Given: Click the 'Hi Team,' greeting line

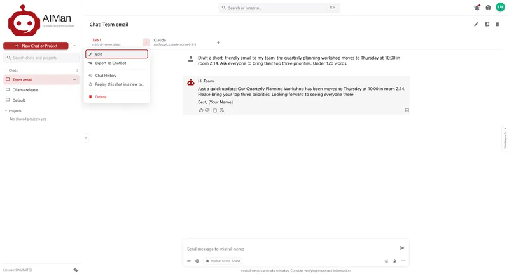Looking at the screenshot, I should (x=206, y=81).
